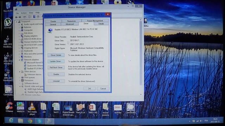Select Monitors in the device tree
Screen dimensions: 225x126
point(28,57)
